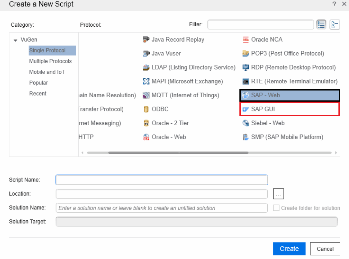
Task: Click the Oracle - Web icon
Action: point(146,137)
